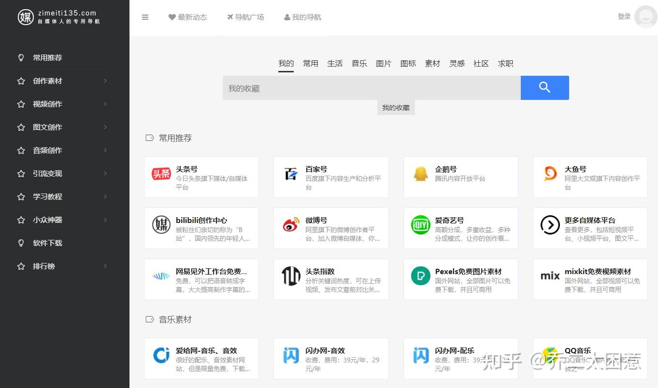The width and height of the screenshot is (658, 388).
Task: Open the 企鹅号 penguin icon
Action: point(421,174)
